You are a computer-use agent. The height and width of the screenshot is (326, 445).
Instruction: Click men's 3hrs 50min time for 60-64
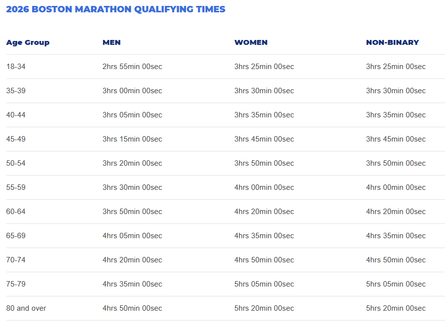coord(132,212)
